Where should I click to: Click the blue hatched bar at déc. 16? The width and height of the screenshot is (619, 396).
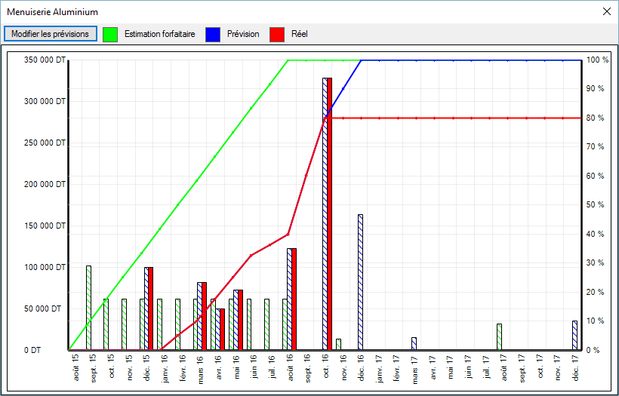pyautogui.click(x=360, y=282)
